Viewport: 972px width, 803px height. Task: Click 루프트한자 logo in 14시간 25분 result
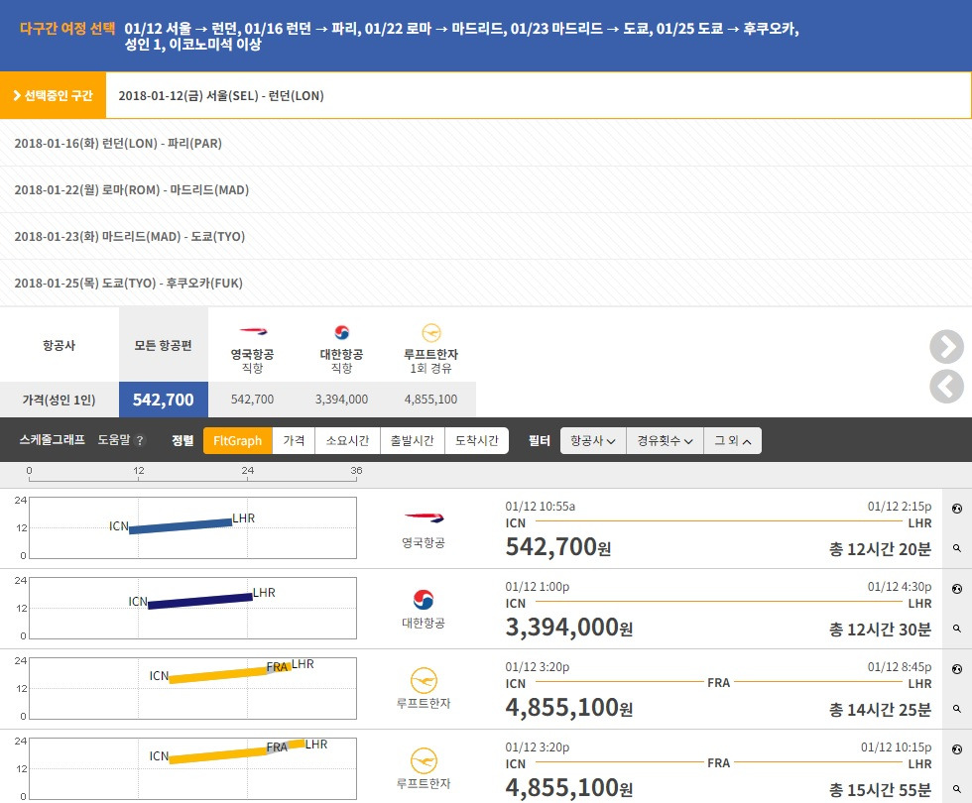[x=425, y=680]
